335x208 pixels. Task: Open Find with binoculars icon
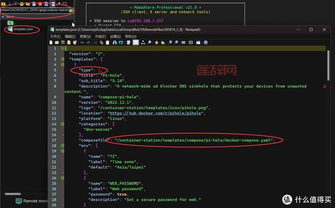[115, 42]
